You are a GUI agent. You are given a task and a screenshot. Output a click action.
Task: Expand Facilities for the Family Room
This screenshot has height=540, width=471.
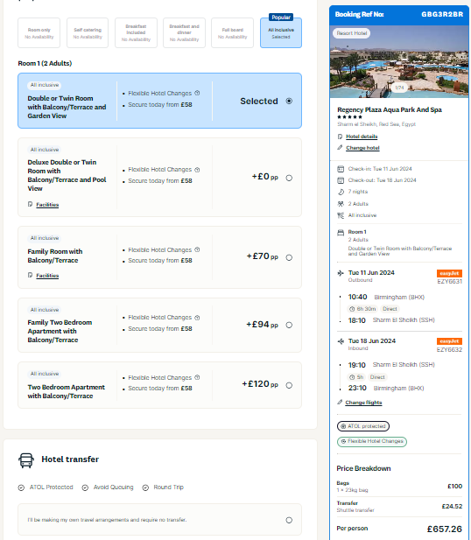point(47,276)
